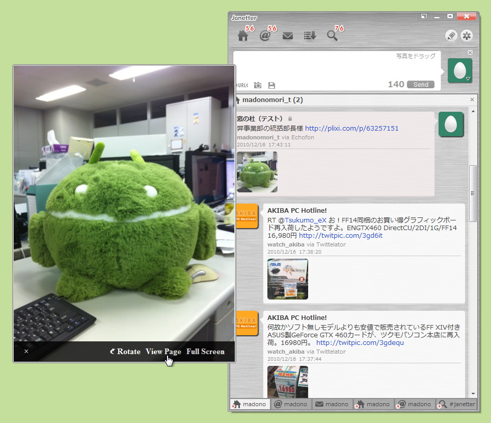Open Janetter settings with the gear icon

click(467, 36)
